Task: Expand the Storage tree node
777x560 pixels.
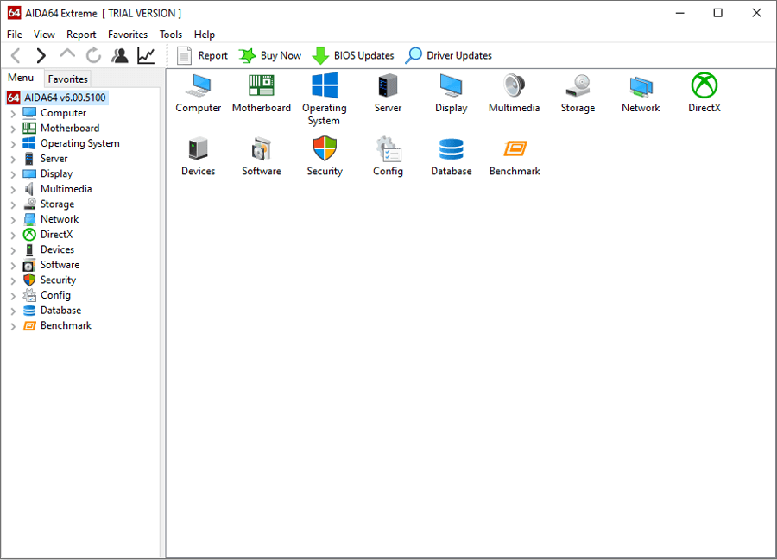Action: [13, 204]
